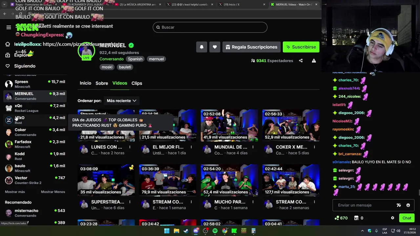Click the Buscar search field
Image resolution: width=420 pixels, height=236 pixels.
coord(210,27)
